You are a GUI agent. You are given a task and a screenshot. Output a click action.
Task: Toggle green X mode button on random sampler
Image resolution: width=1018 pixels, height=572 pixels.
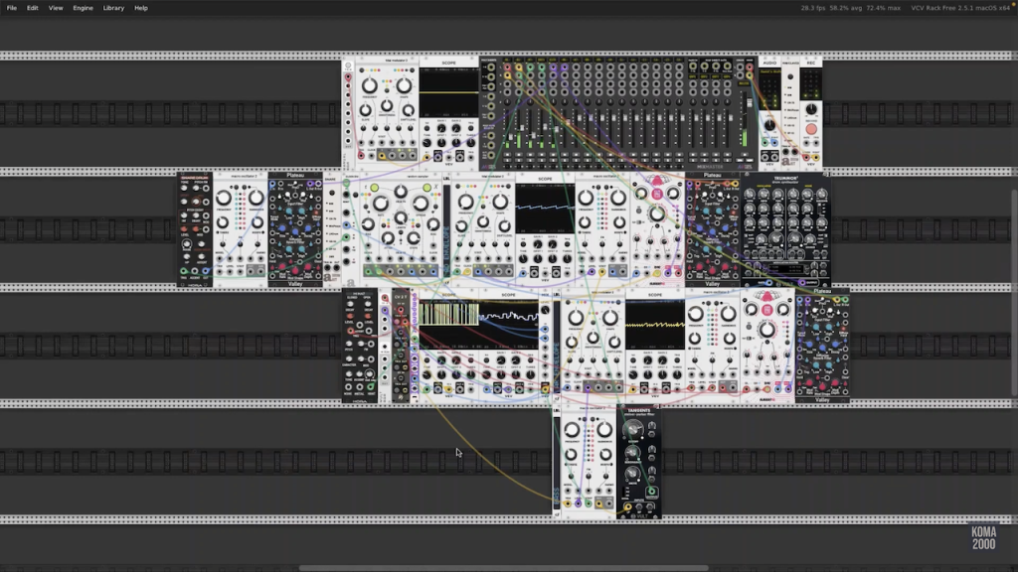426,188
